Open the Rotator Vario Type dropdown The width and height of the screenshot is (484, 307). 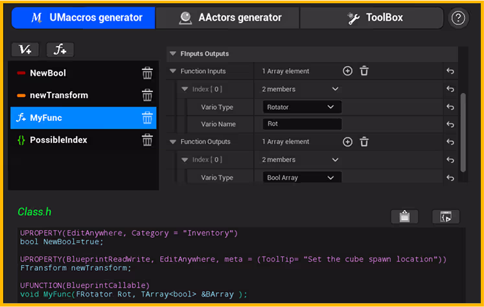[302, 107]
